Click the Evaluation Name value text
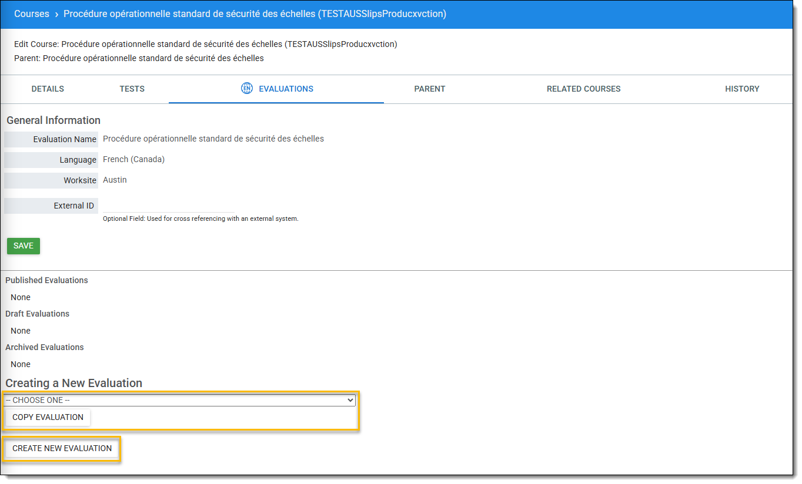This screenshot has height=484, width=802. coord(213,139)
